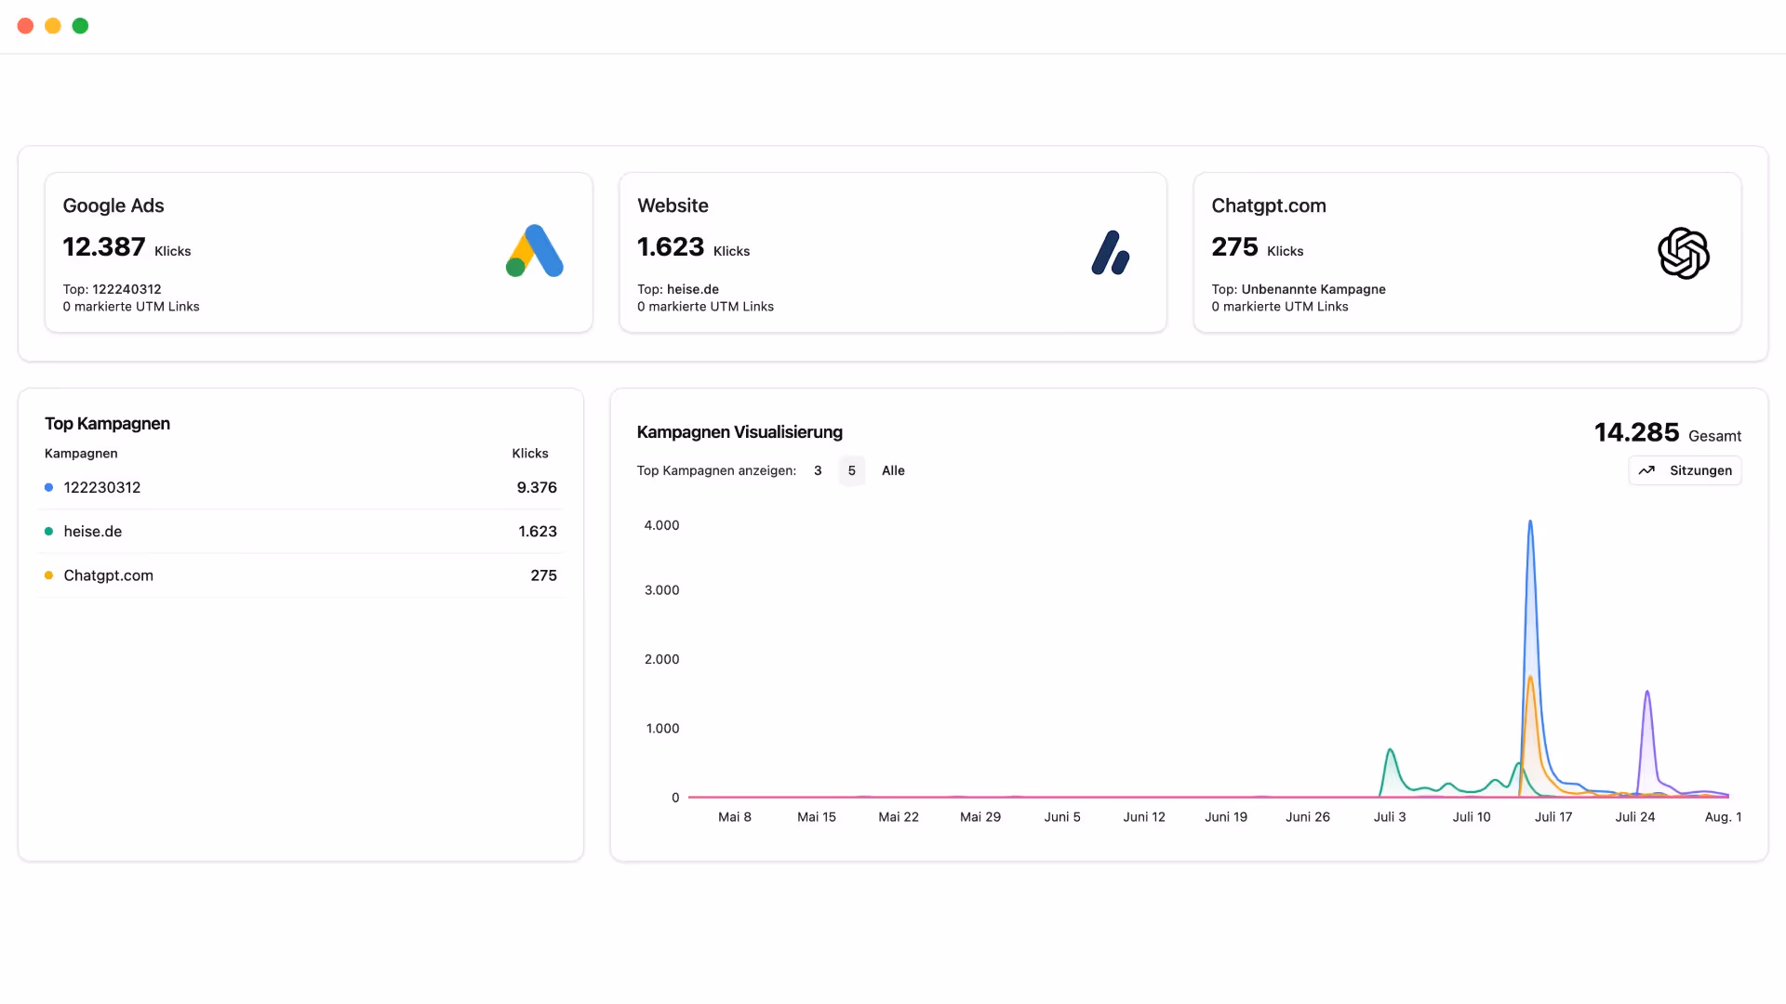Select the 5 top campaigns option
This screenshot has width=1786, height=1004.
851,470
